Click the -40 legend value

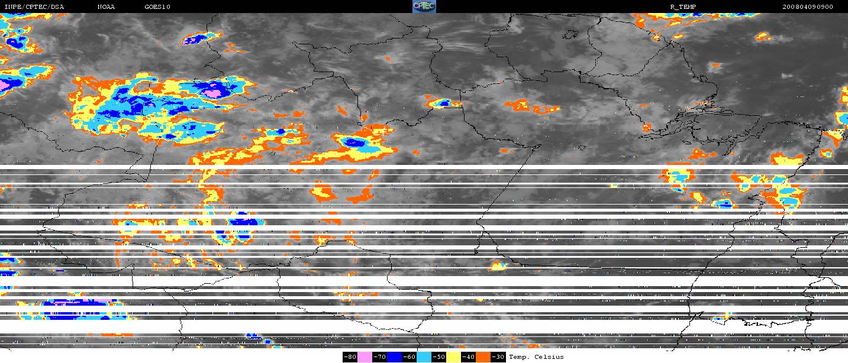point(469,357)
